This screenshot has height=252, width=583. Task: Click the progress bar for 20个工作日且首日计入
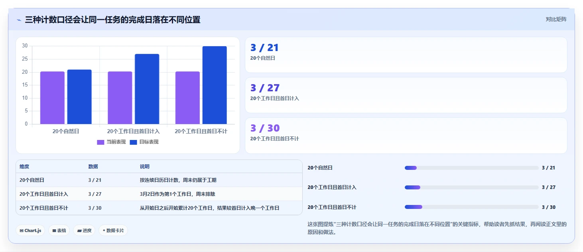pyautogui.click(x=471, y=187)
